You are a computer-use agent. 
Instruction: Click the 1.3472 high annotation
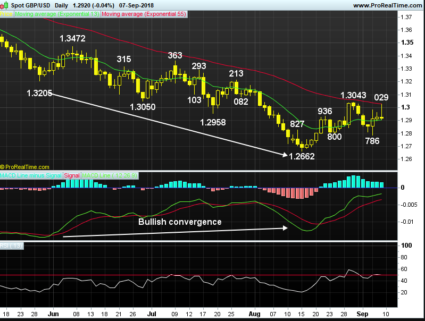click(72, 38)
